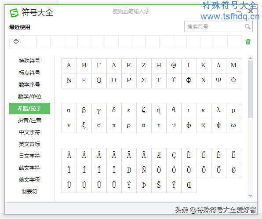Insert Latin Ä with diaeresis

[129, 155]
